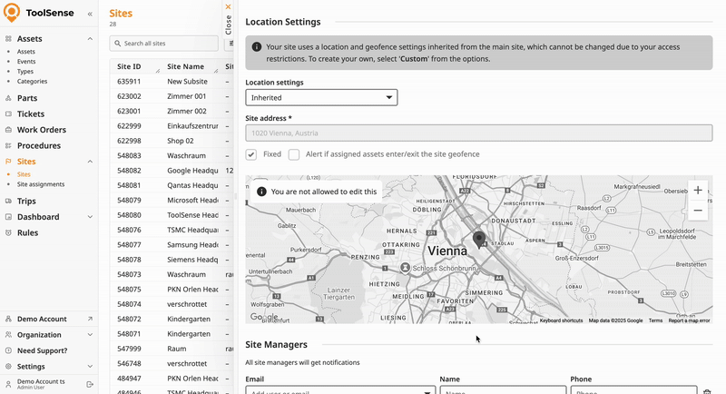This screenshot has width=726, height=394.
Task: Open Work Orders from the sidebar
Action: pyautogui.click(x=41, y=130)
